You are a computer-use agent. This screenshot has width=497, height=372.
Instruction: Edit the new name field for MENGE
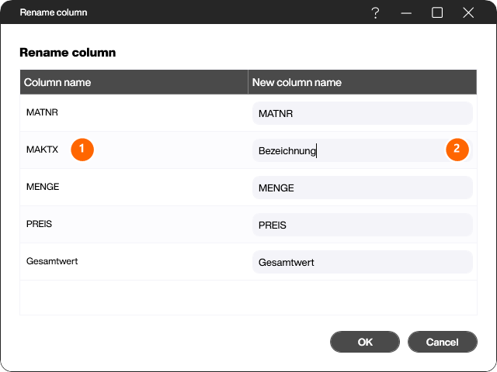click(363, 188)
